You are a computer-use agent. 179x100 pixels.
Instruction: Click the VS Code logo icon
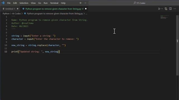point(3,3)
